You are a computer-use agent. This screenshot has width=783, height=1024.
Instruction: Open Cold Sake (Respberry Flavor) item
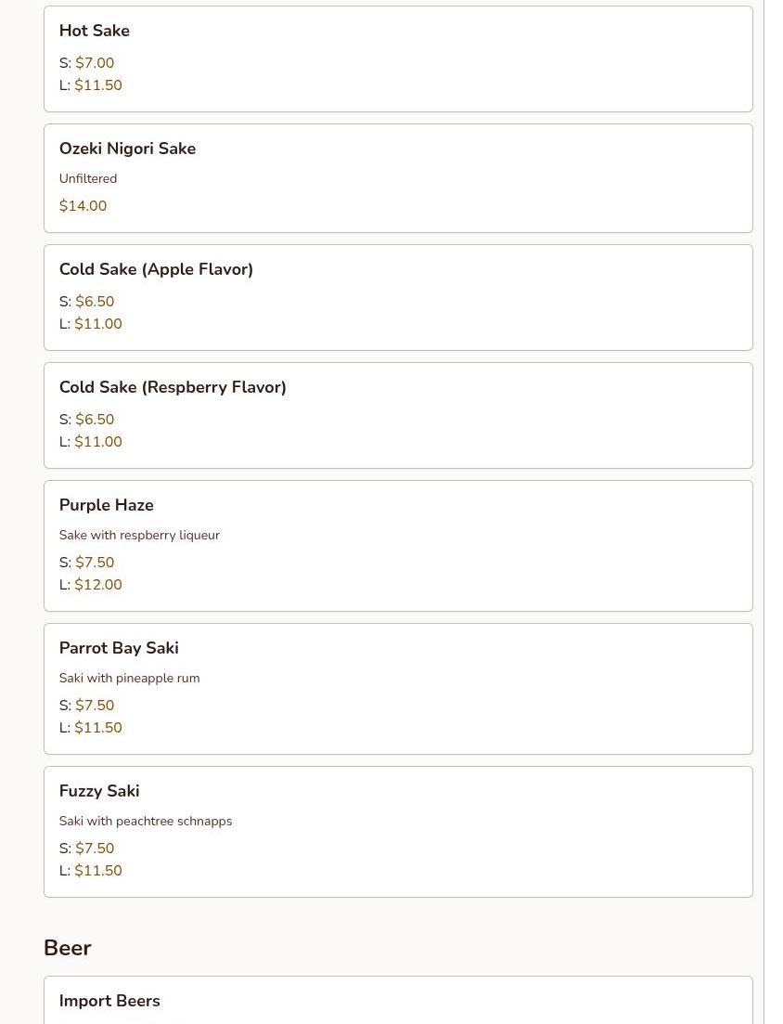click(173, 387)
